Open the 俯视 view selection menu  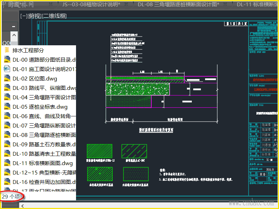[35, 16]
